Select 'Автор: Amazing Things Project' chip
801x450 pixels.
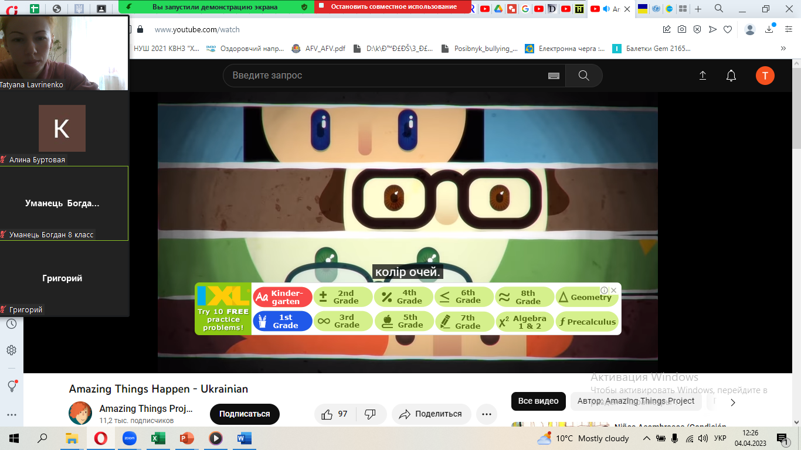(636, 401)
